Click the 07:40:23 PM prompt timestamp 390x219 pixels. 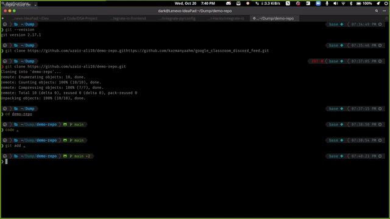coord(364,156)
